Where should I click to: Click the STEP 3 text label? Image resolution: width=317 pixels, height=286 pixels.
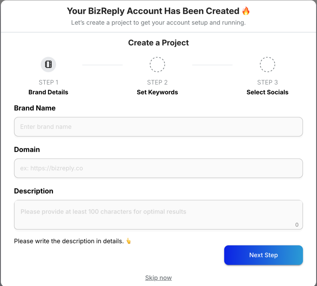[x=267, y=82]
